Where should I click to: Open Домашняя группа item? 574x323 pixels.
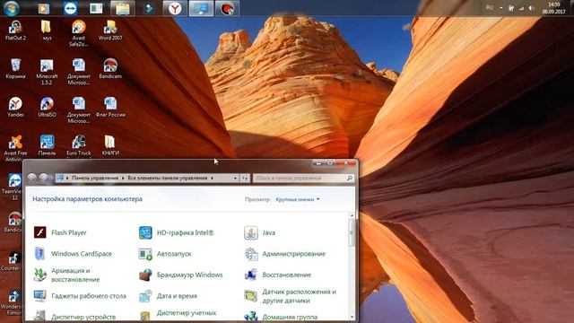[281, 317]
